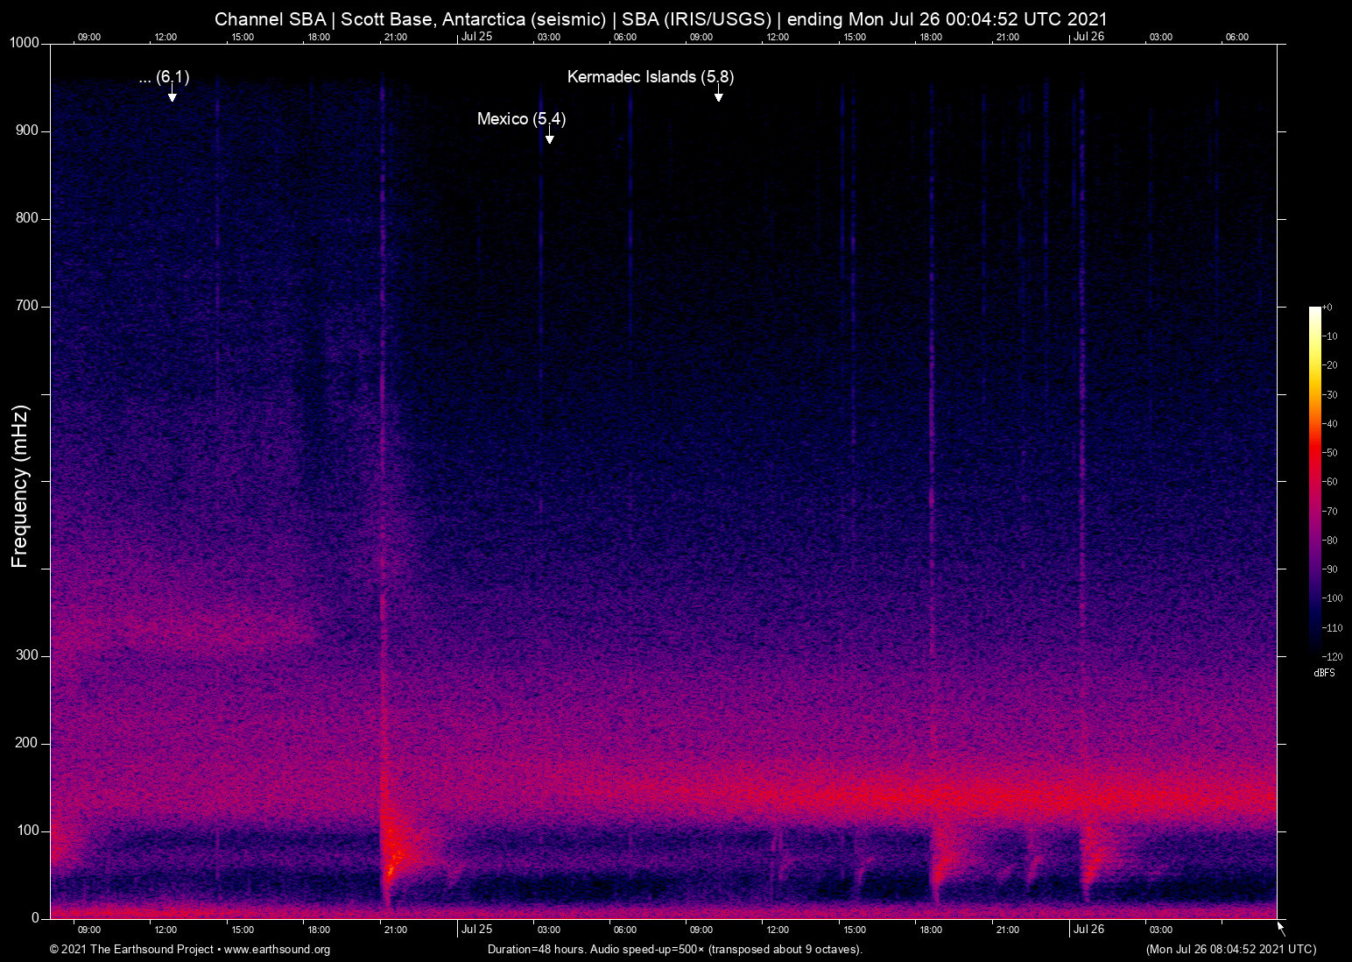Toggle the Kermadec Islands event annotation
Viewport: 1352px width, 962px height.
pos(651,77)
